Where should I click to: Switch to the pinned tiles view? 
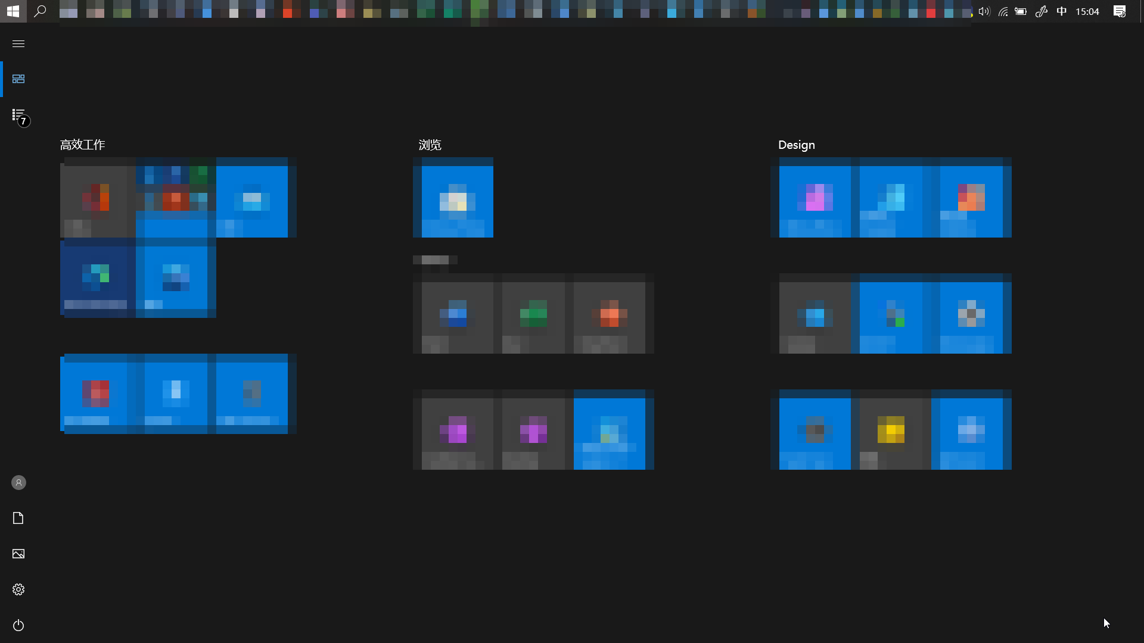pos(18,79)
